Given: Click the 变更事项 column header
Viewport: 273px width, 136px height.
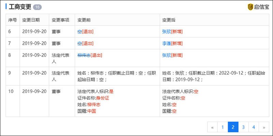Looking at the screenshot, I should 60,20.
